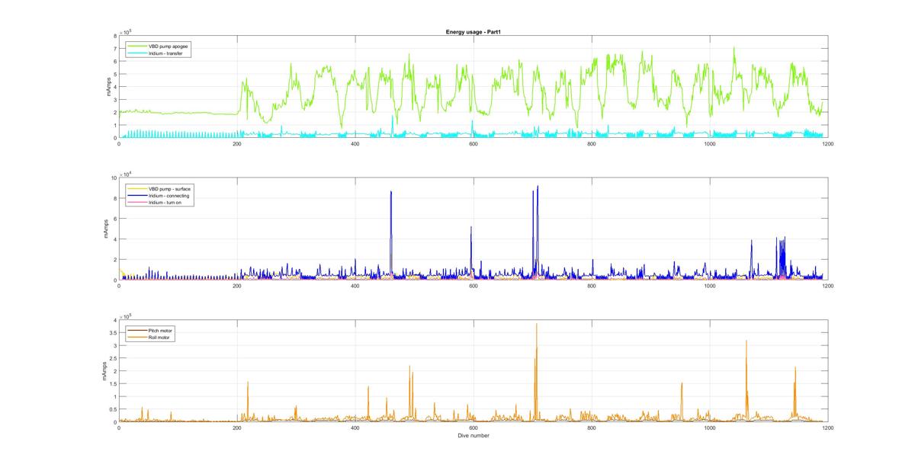Viewport: 915px width, 474px height.
Task: Click the mAmps y-axis label of the top plot
Action: point(108,86)
